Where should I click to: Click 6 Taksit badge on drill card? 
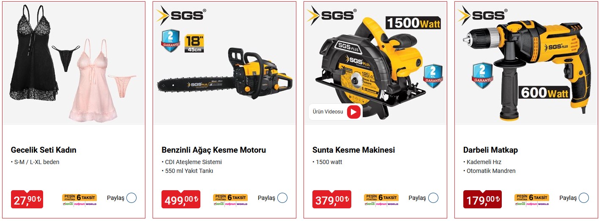point(532,197)
